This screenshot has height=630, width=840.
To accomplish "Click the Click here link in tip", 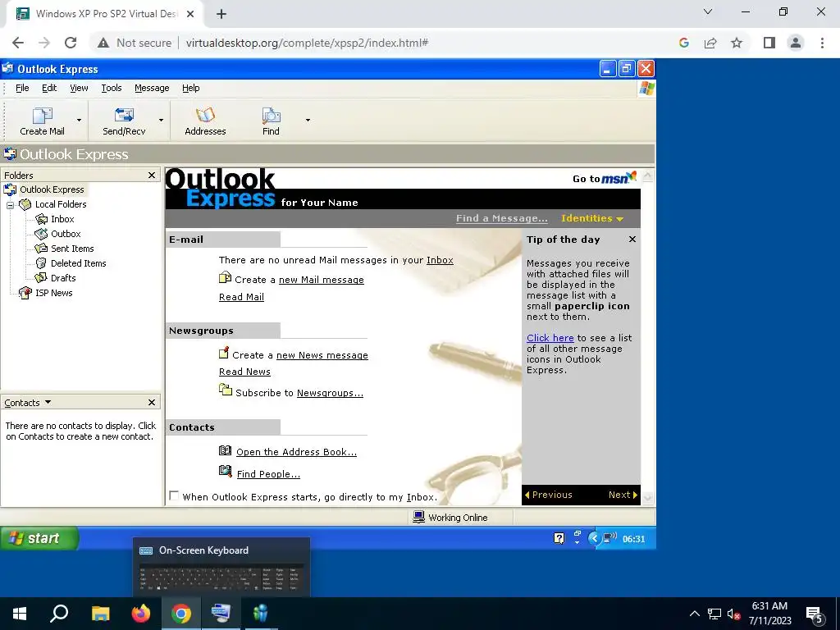I will pos(550,338).
